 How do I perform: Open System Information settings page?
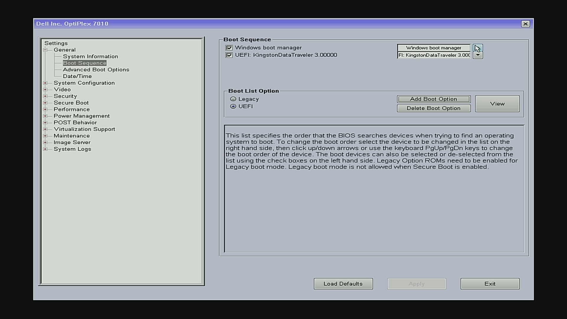pyautogui.click(x=90, y=56)
